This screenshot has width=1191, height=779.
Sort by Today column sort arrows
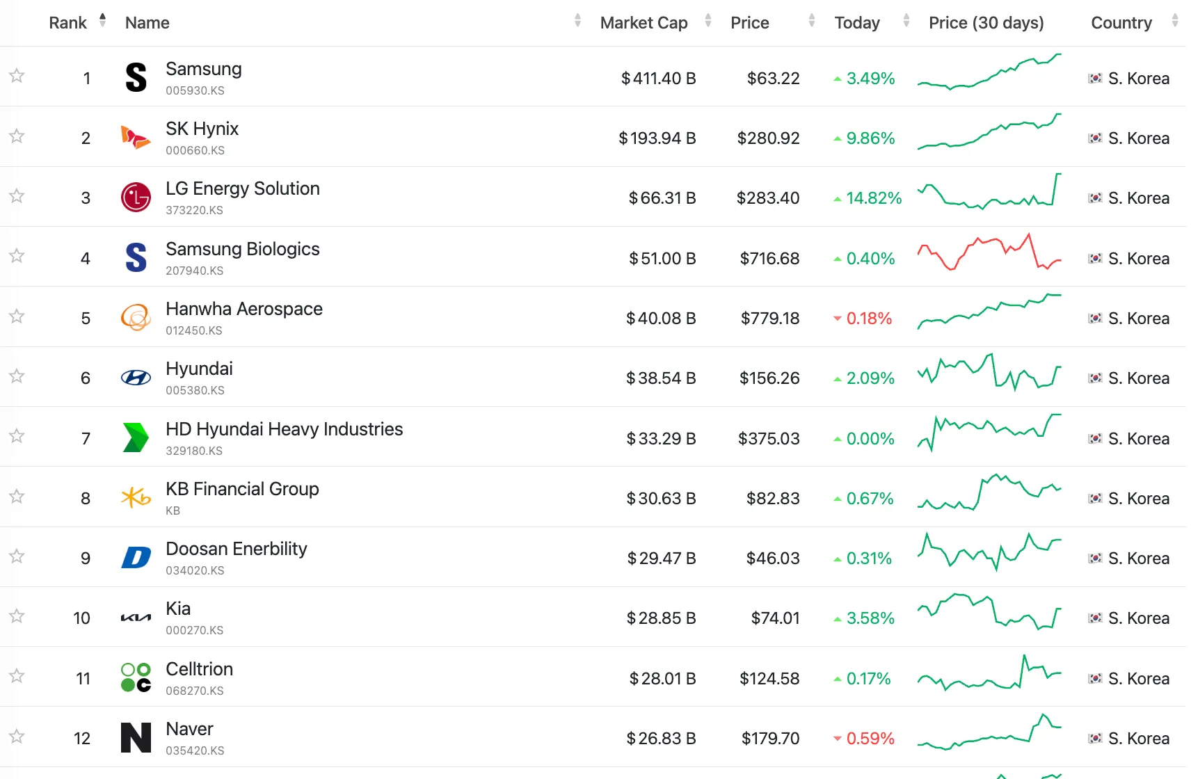tap(906, 21)
